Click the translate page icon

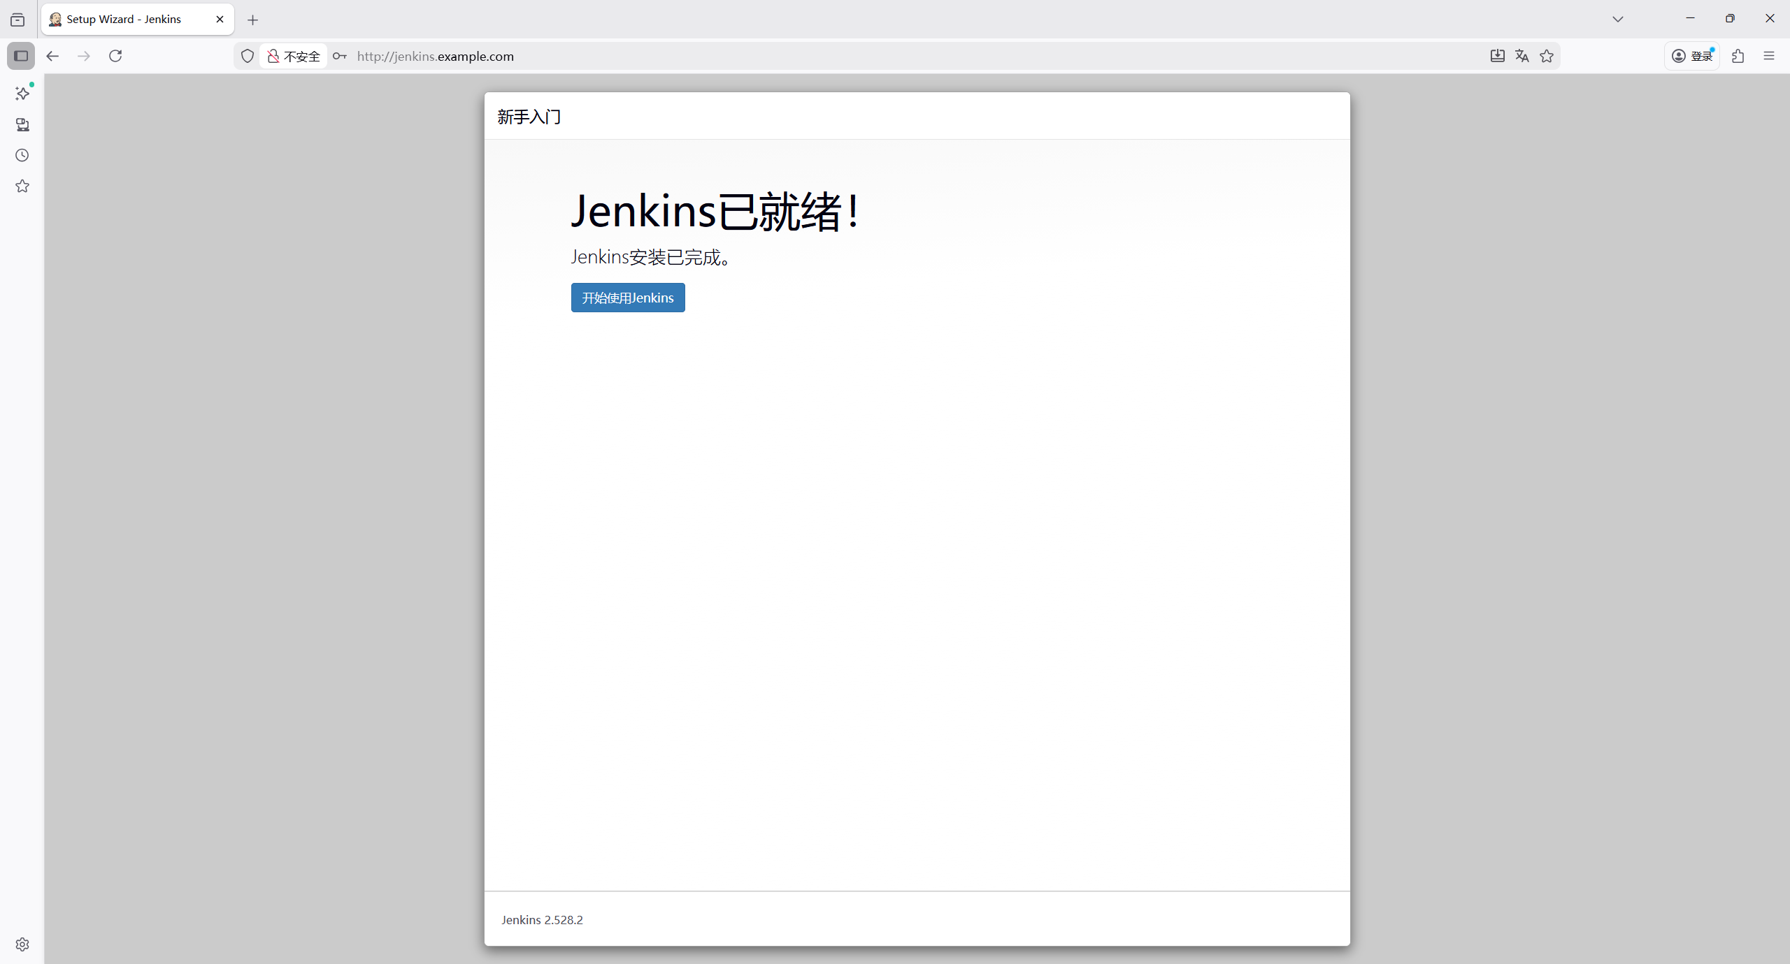1521,56
